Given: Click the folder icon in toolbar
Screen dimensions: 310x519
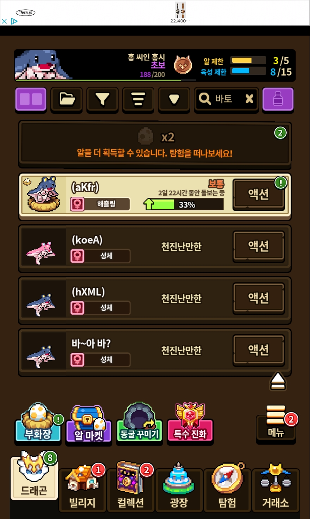Looking at the screenshot, I should [x=67, y=99].
